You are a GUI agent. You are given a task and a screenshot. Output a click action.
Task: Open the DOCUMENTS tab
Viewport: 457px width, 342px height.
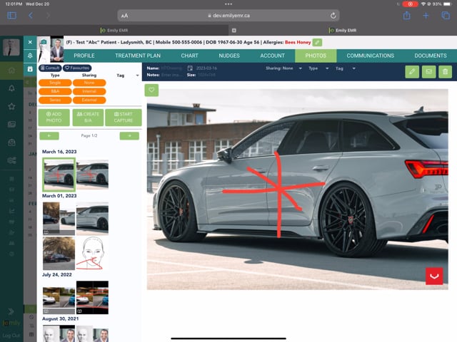click(x=431, y=56)
